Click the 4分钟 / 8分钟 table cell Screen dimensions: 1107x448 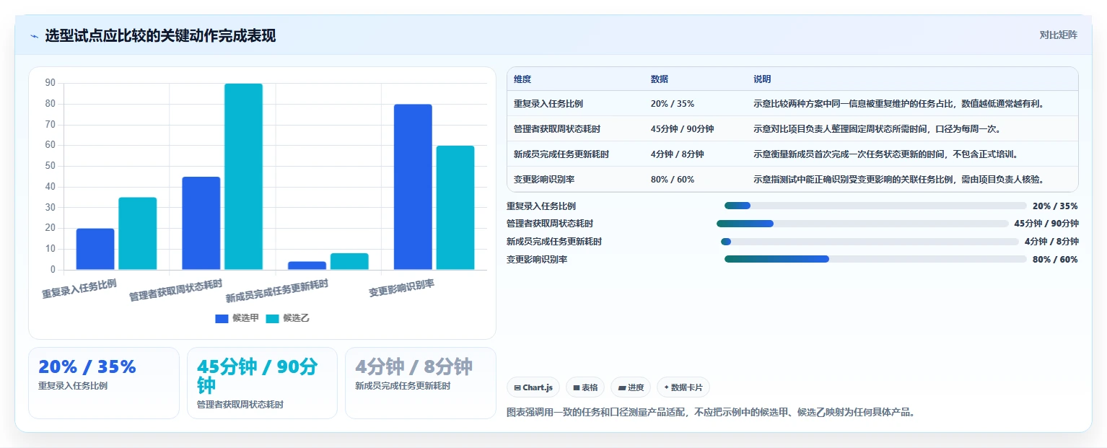point(677,154)
